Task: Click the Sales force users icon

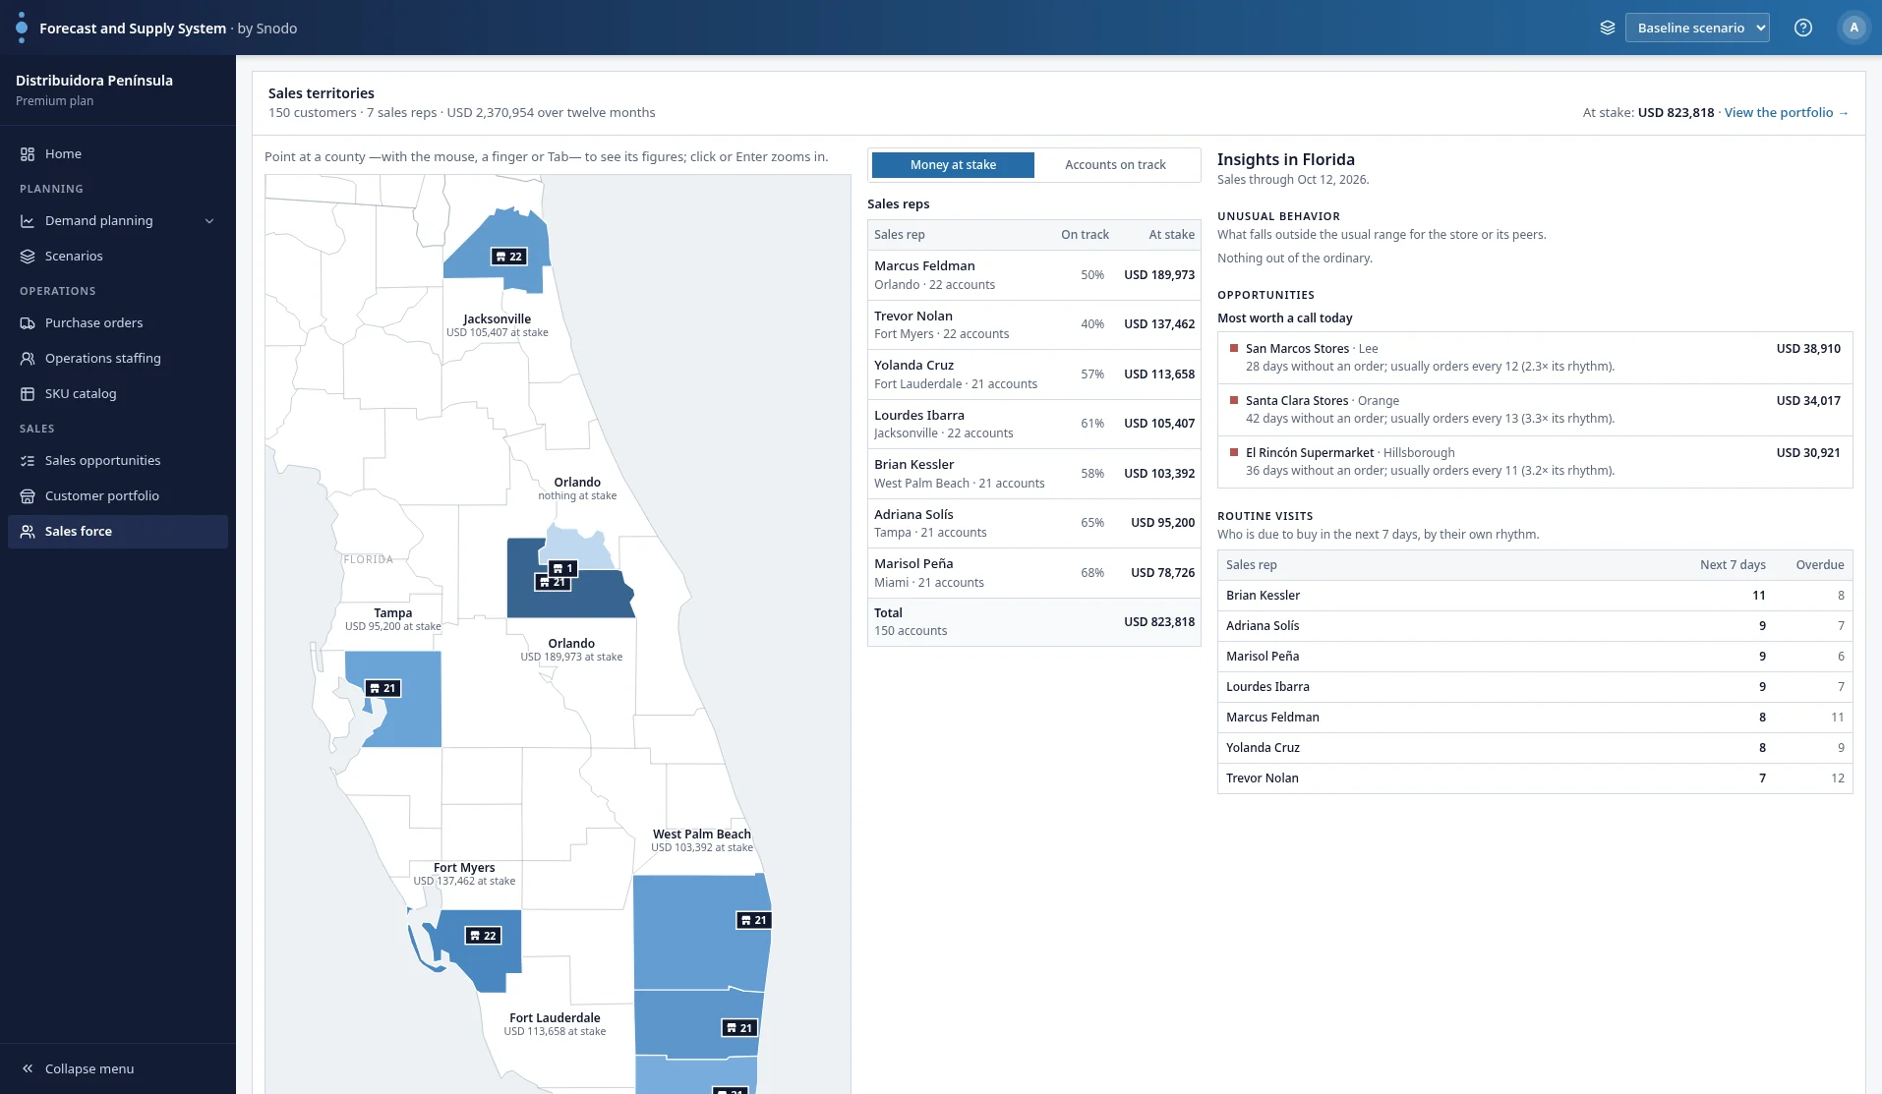Action: pyautogui.click(x=28, y=532)
